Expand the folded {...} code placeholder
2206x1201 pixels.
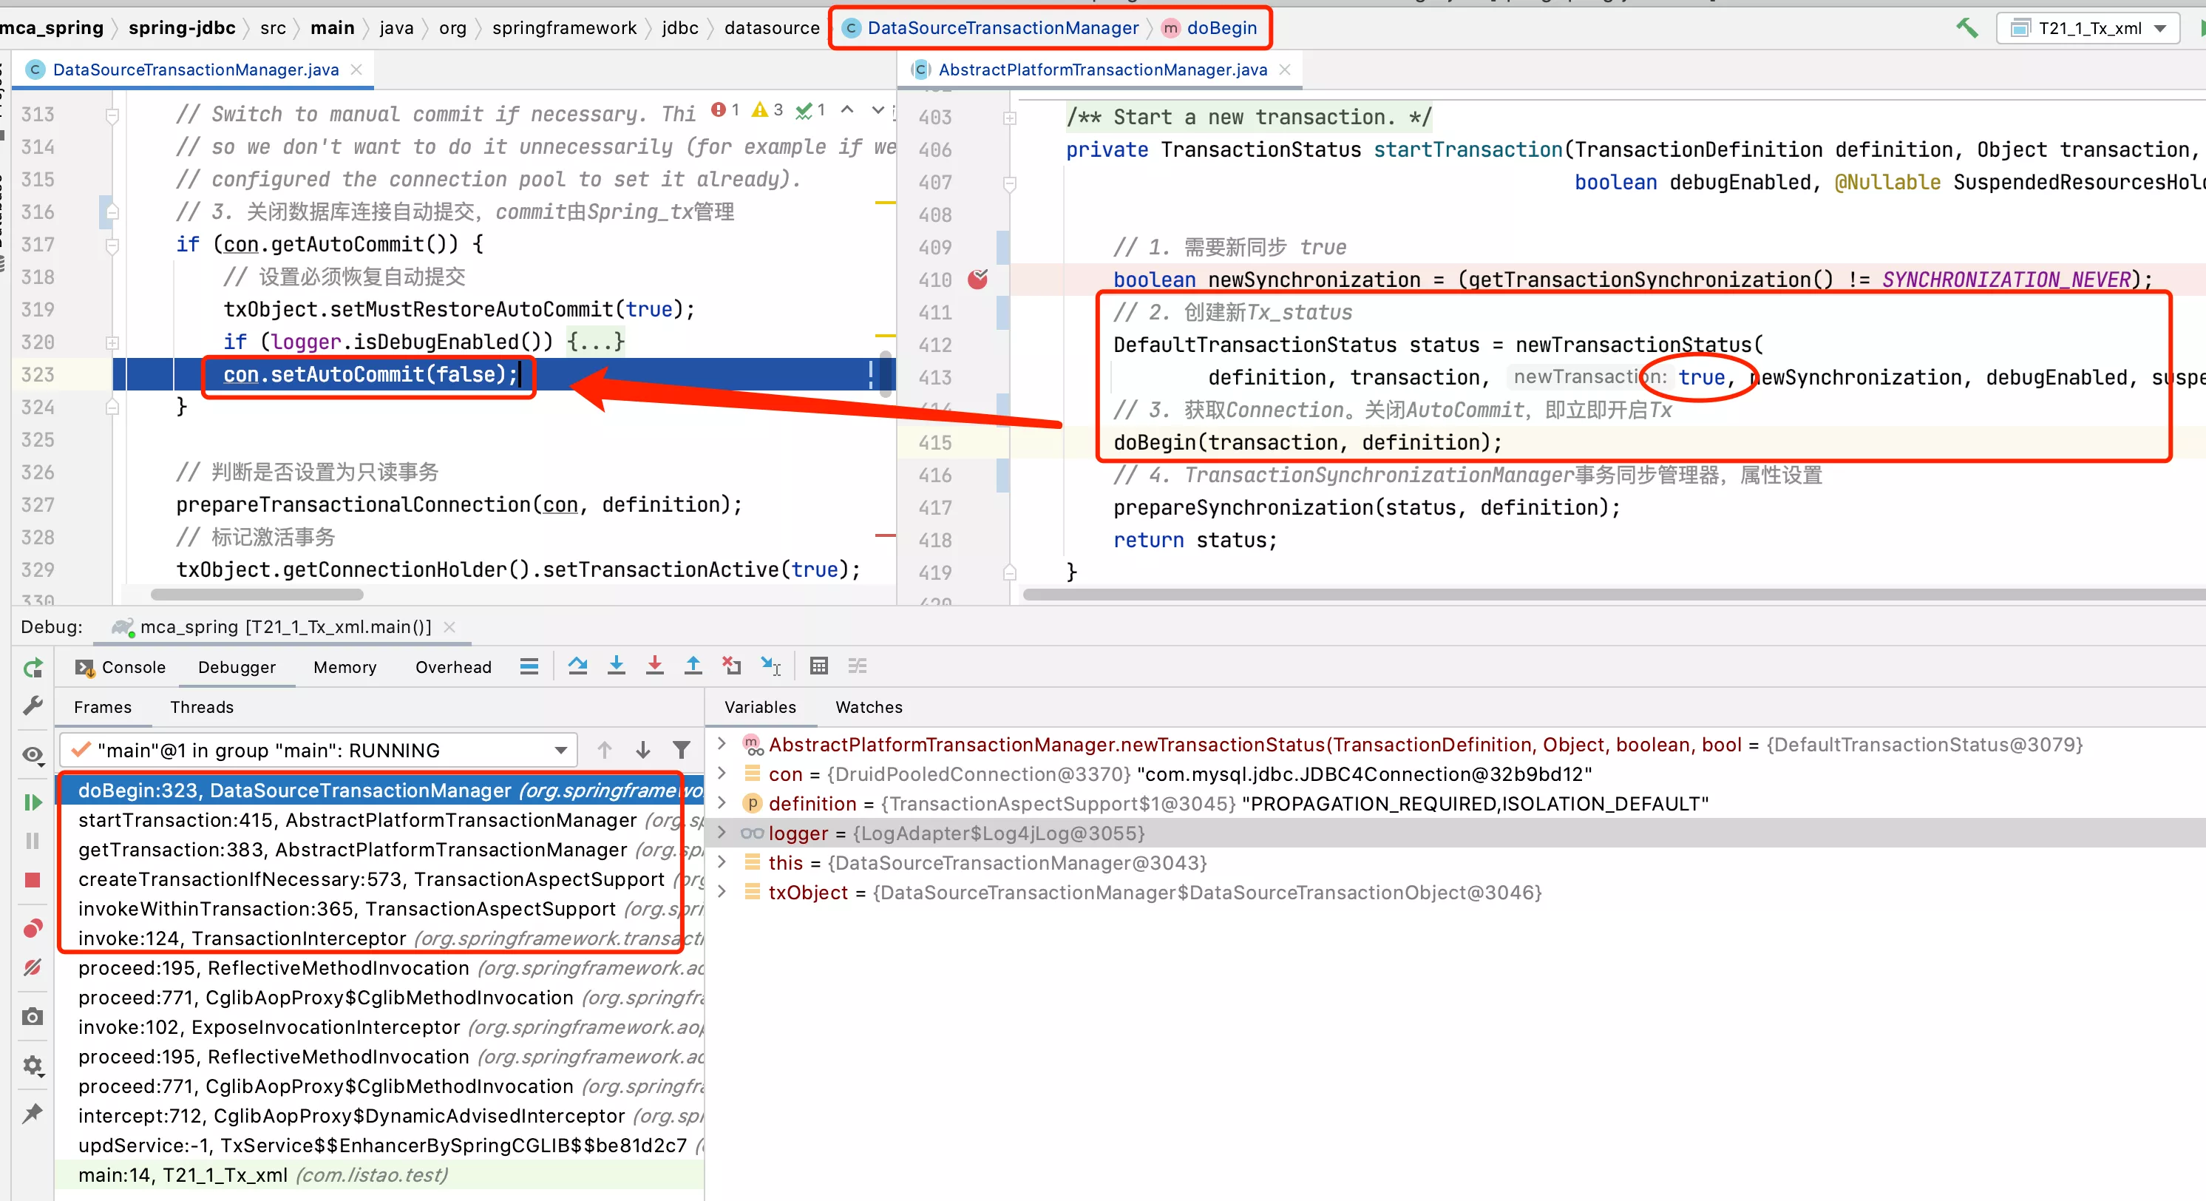point(595,342)
